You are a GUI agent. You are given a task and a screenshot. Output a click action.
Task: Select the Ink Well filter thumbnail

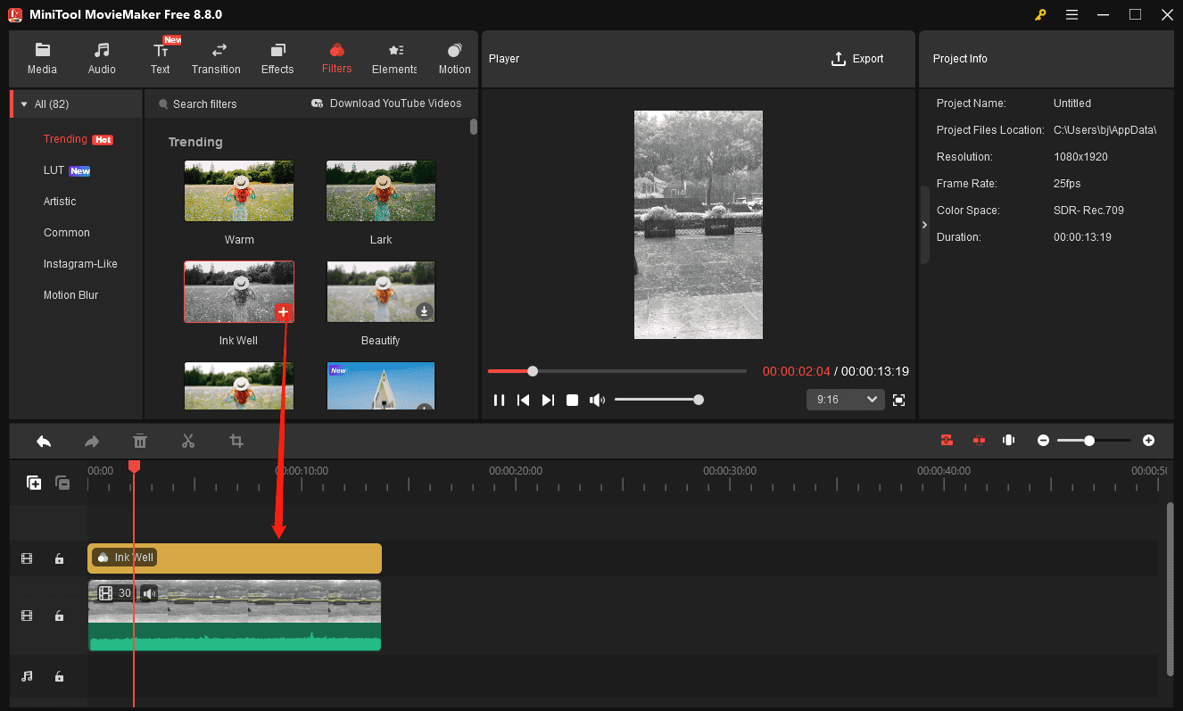[x=238, y=292]
